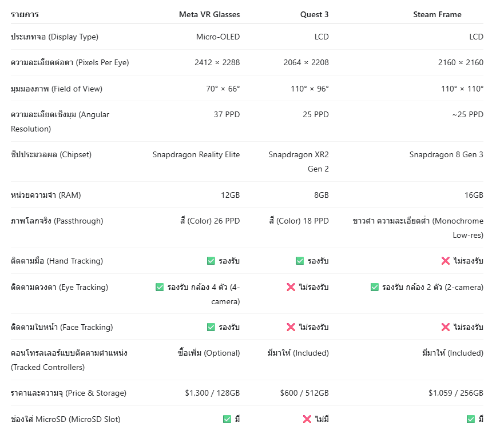
Task: Click the $1,300 / 128GB price cell
Action: click(212, 393)
